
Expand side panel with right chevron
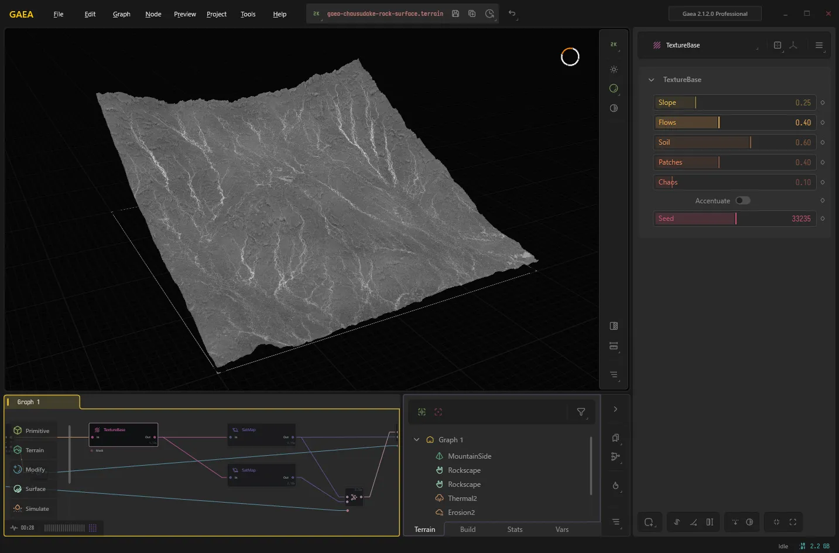[615, 409]
